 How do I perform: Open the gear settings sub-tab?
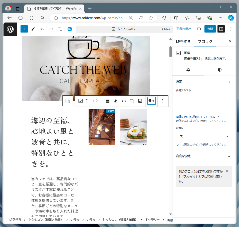(188, 70)
